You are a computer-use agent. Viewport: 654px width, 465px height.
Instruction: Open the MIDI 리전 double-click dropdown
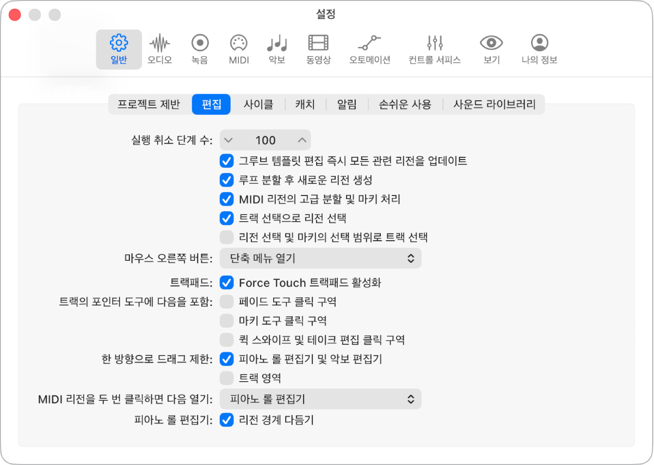click(320, 399)
